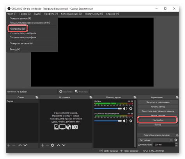Open Устройство воспроизведения gear settings

click(131, 121)
